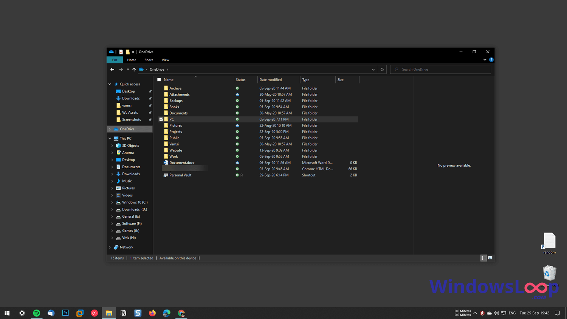Screen dimensions: 567x319
Task: Switch to the View ribbon tab
Action: pos(165,60)
